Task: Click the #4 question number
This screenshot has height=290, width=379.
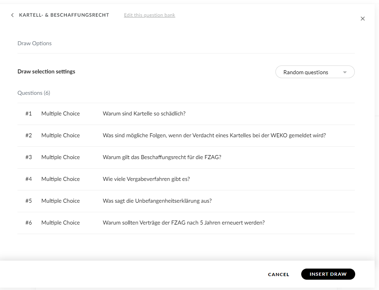Action: (29, 179)
